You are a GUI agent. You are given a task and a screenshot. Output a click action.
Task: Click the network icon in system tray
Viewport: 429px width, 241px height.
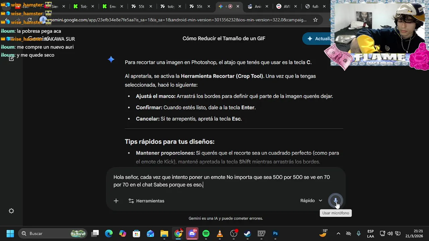click(x=382, y=233)
